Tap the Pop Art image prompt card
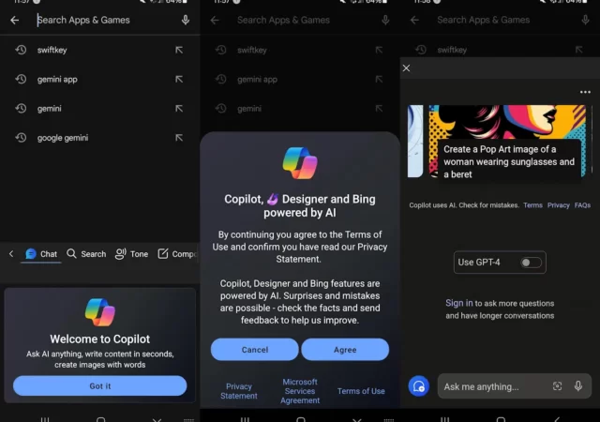Screen dimensions: 600x422 (507, 142)
